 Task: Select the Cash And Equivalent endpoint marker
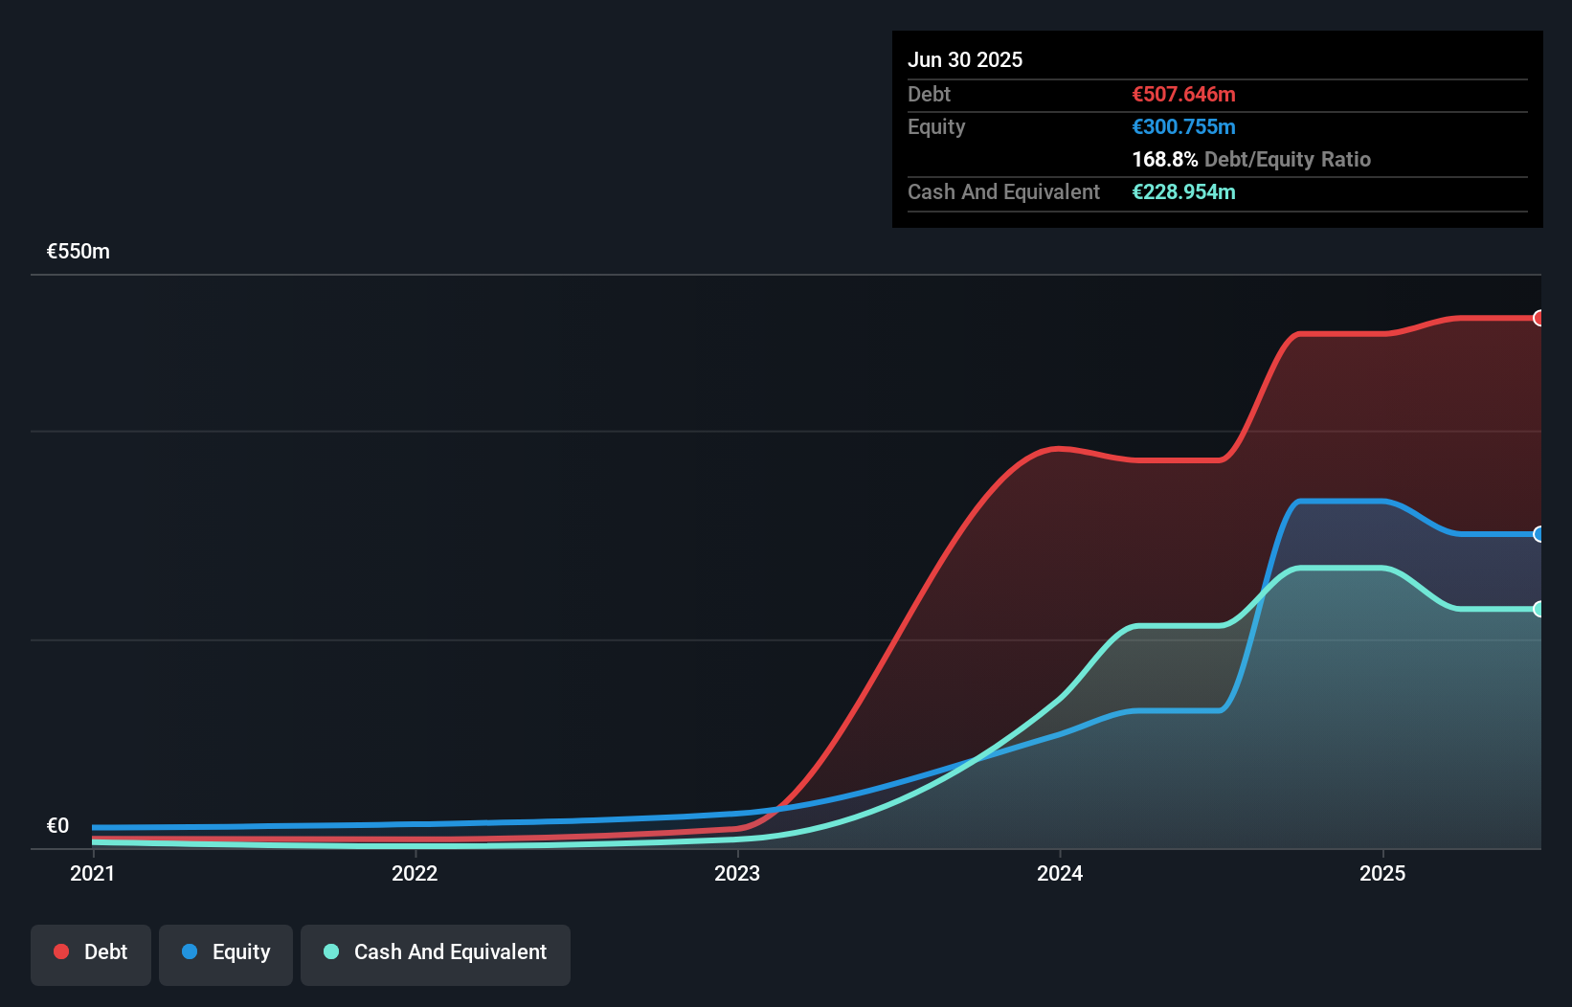pos(1539,609)
